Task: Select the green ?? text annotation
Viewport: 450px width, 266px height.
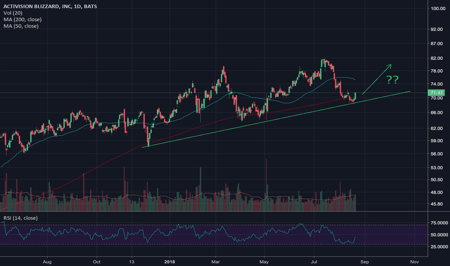Action: (393, 79)
